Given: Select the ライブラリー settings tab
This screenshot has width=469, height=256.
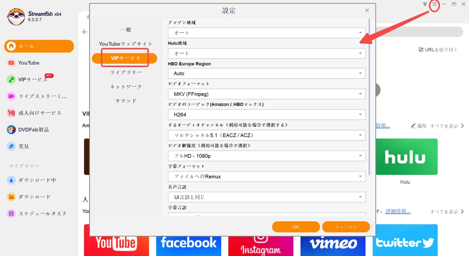Looking at the screenshot, I should (x=126, y=72).
